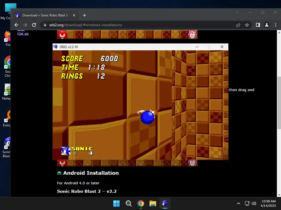The height and width of the screenshot is (210, 281).
Task: Click the green Android logo icon
Action: 59,173
